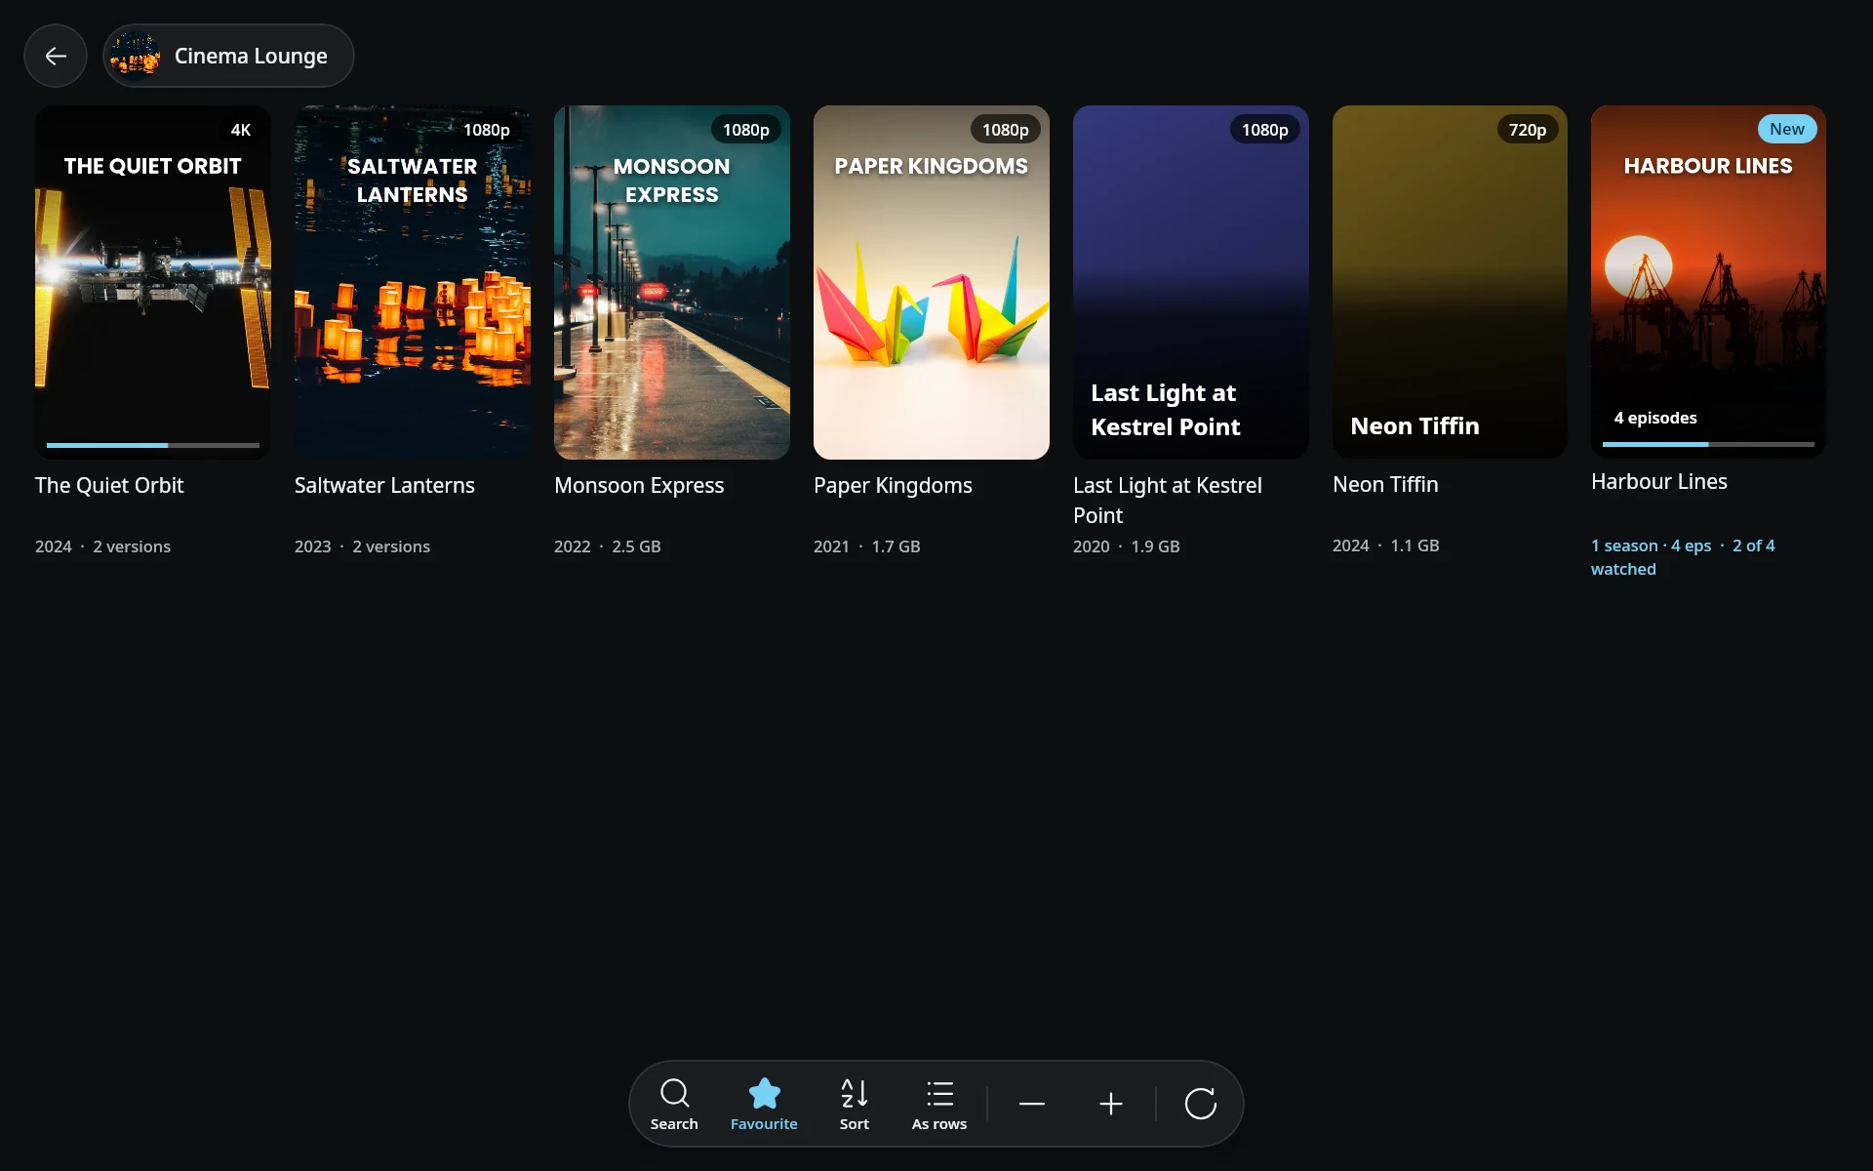Viewport: 1873px width, 1171px height.
Task: Click '2021 · 1.7 GB' under Paper Kingdoms
Action: pyautogui.click(x=867, y=546)
